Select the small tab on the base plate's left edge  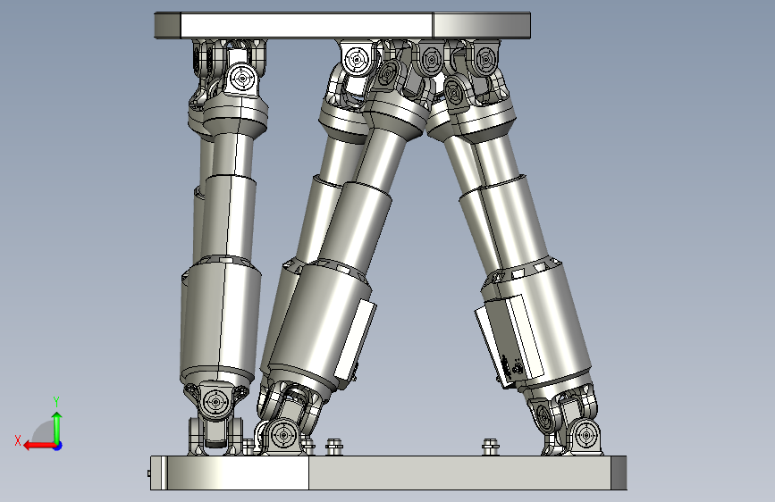coord(148,473)
